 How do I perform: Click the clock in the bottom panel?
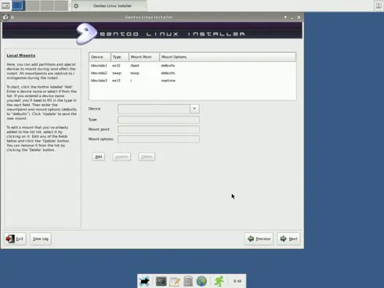pyautogui.click(x=237, y=281)
